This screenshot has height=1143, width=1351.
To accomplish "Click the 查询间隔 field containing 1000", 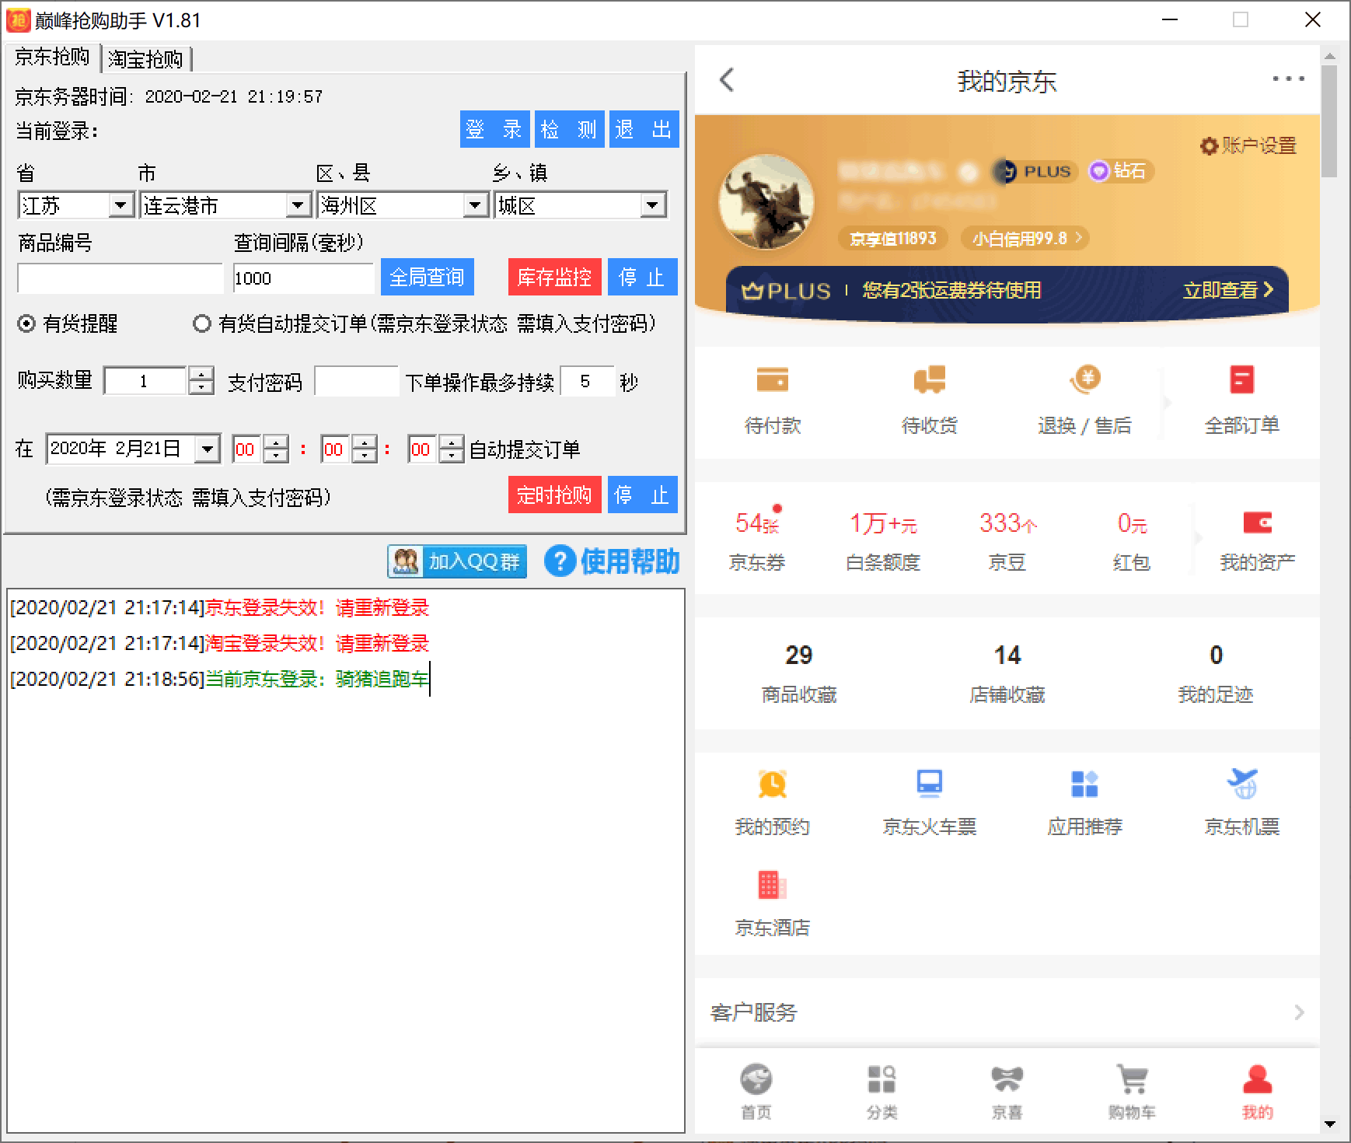I will [x=304, y=278].
